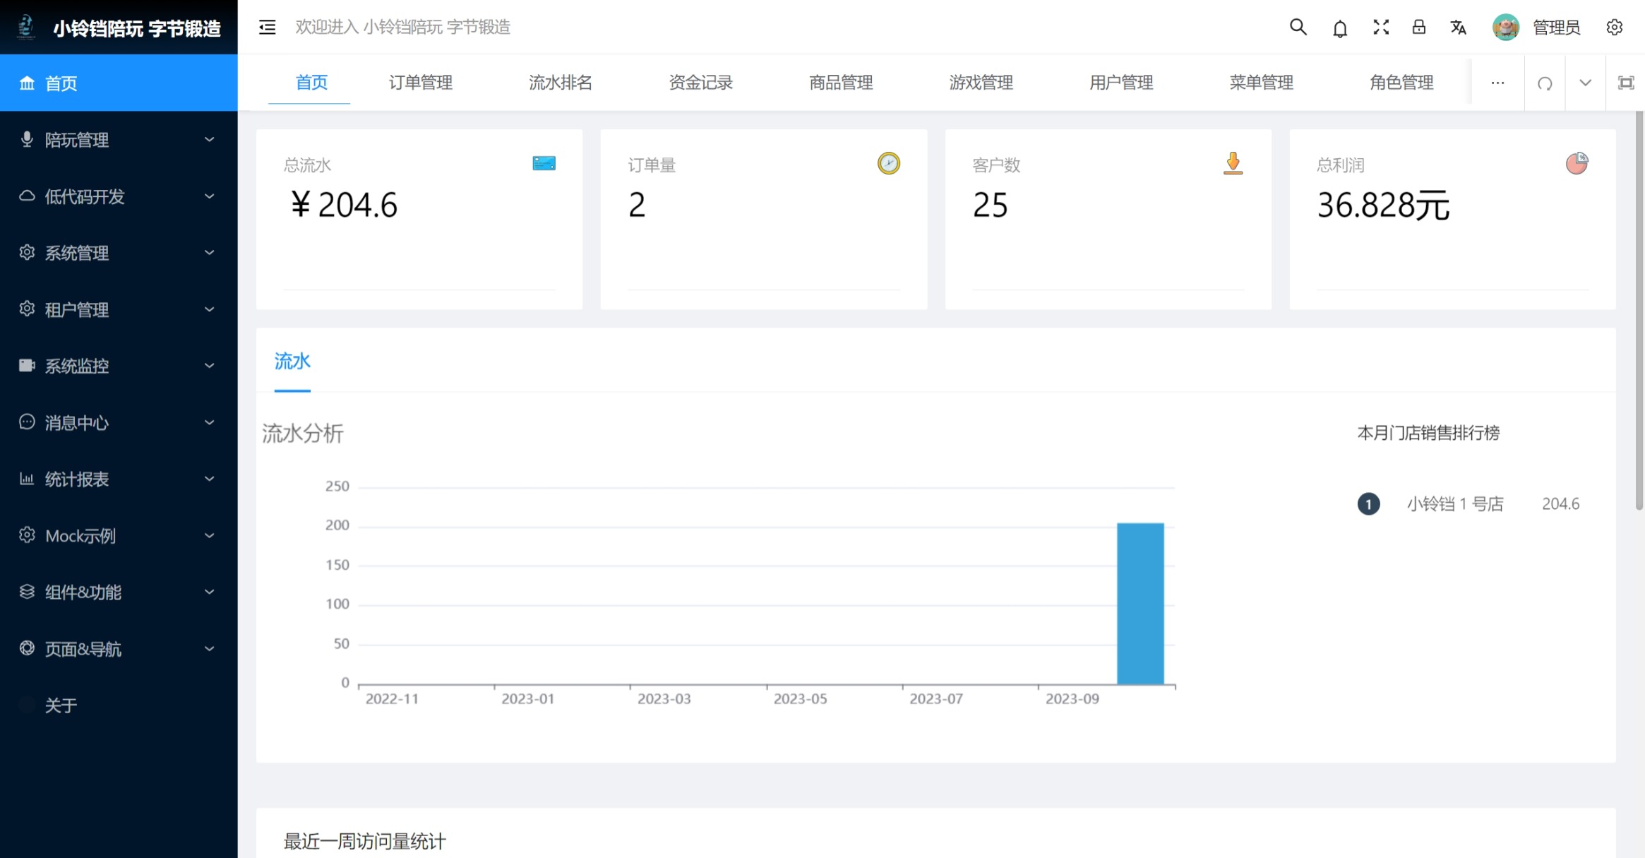Expand the 统计报表 chevron
The height and width of the screenshot is (858, 1645).
[x=209, y=479]
